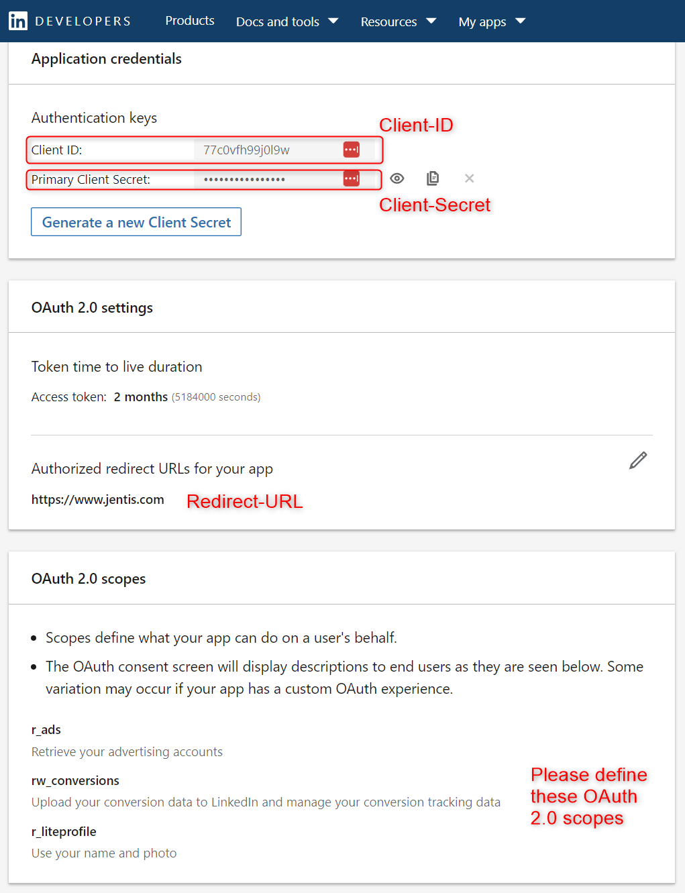Open the Resources dropdown menu
Screen dimensions: 685x893
coord(399,21)
